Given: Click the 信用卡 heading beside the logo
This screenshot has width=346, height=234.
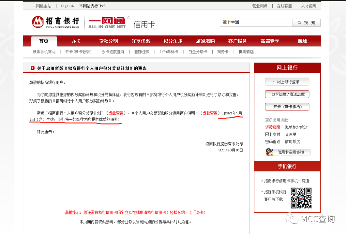Looking at the screenshot, I should click(144, 24).
